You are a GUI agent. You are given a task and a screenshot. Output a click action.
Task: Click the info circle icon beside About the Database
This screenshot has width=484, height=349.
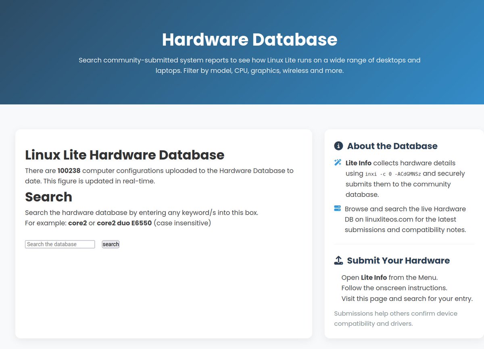tap(338, 146)
